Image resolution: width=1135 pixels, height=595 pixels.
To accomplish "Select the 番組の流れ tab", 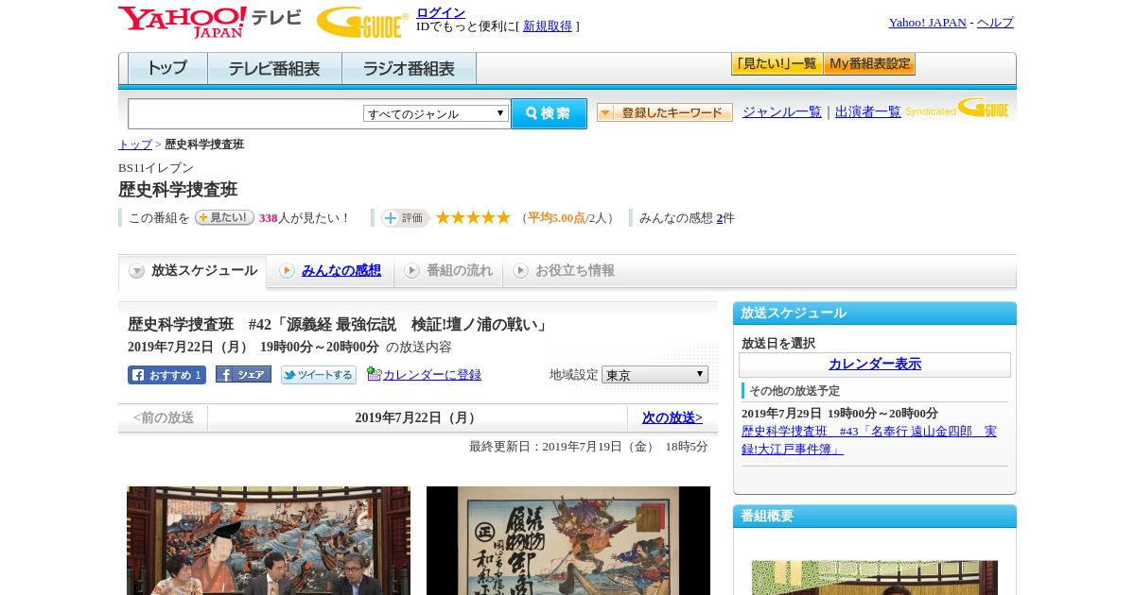I will 448,271.
